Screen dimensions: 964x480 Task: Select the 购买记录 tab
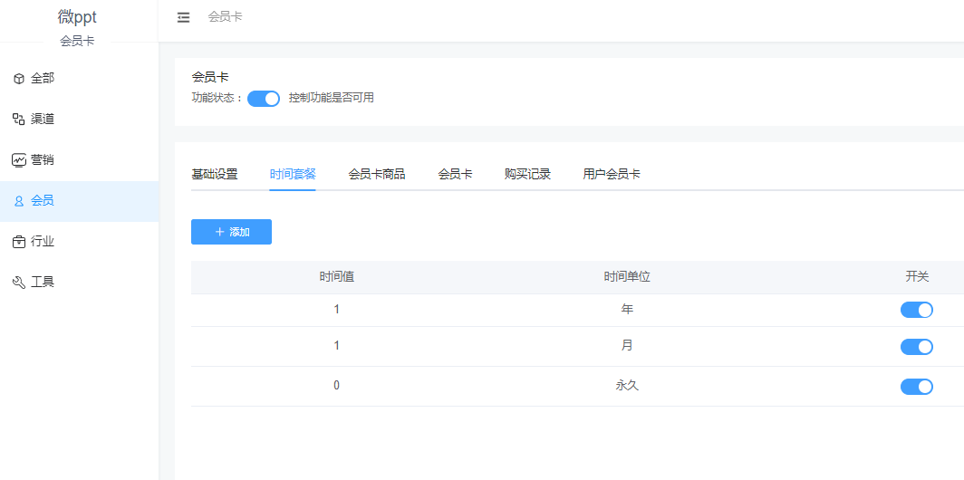click(x=527, y=174)
